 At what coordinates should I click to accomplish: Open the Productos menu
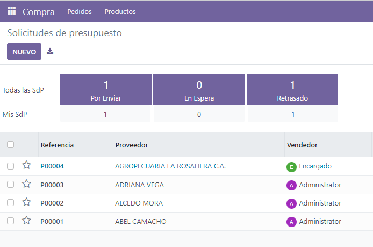point(120,11)
